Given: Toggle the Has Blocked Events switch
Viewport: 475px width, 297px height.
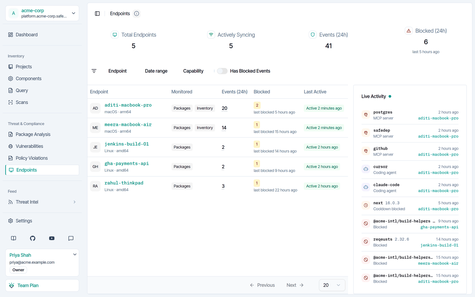Looking at the screenshot, I should pos(222,71).
